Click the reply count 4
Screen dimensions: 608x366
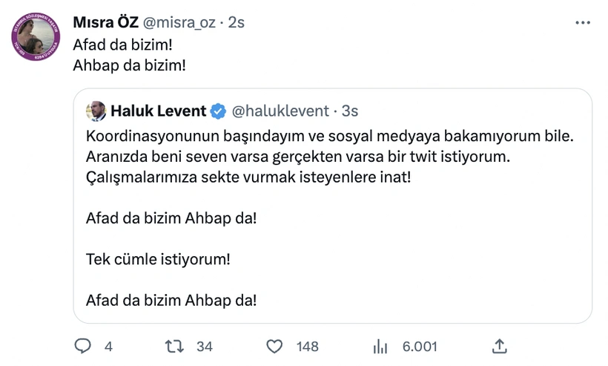click(108, 347)
